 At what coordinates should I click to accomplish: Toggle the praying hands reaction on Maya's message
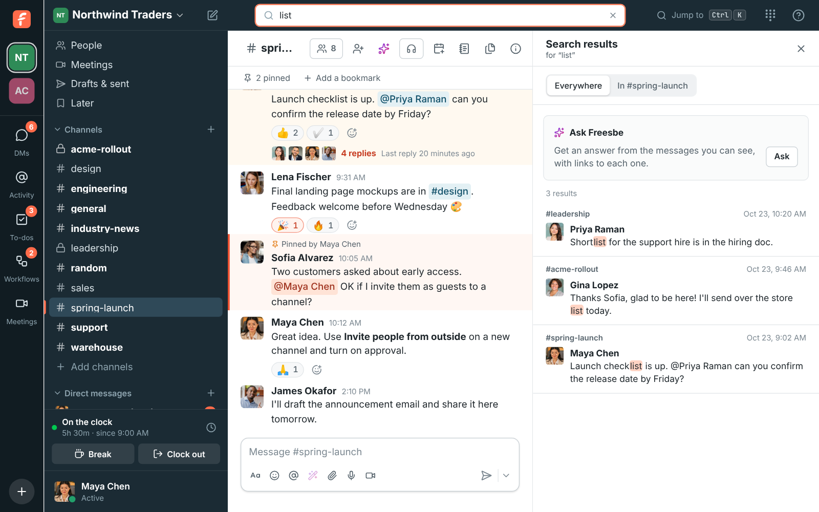point(288,370)
